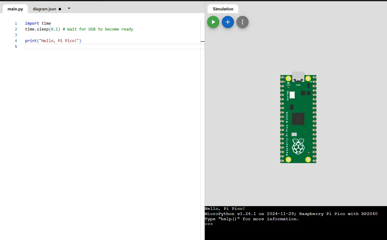Click the Raspberry Pi Pico BOOTSEL button

click(x=292, y=95)
